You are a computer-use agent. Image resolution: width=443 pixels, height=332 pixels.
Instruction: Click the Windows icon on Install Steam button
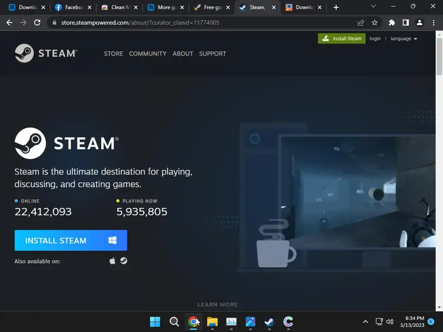tap(112, 240)
